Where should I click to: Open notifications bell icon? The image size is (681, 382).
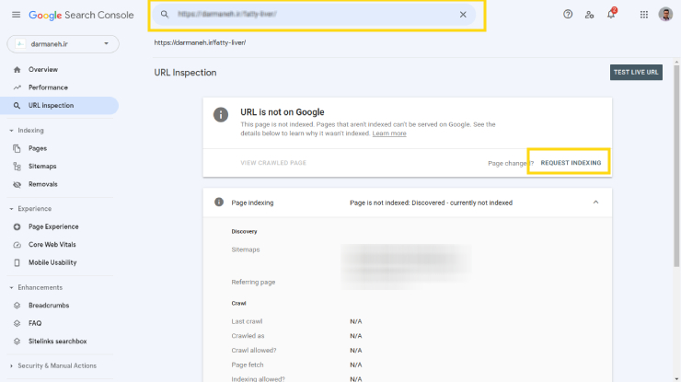611,14
